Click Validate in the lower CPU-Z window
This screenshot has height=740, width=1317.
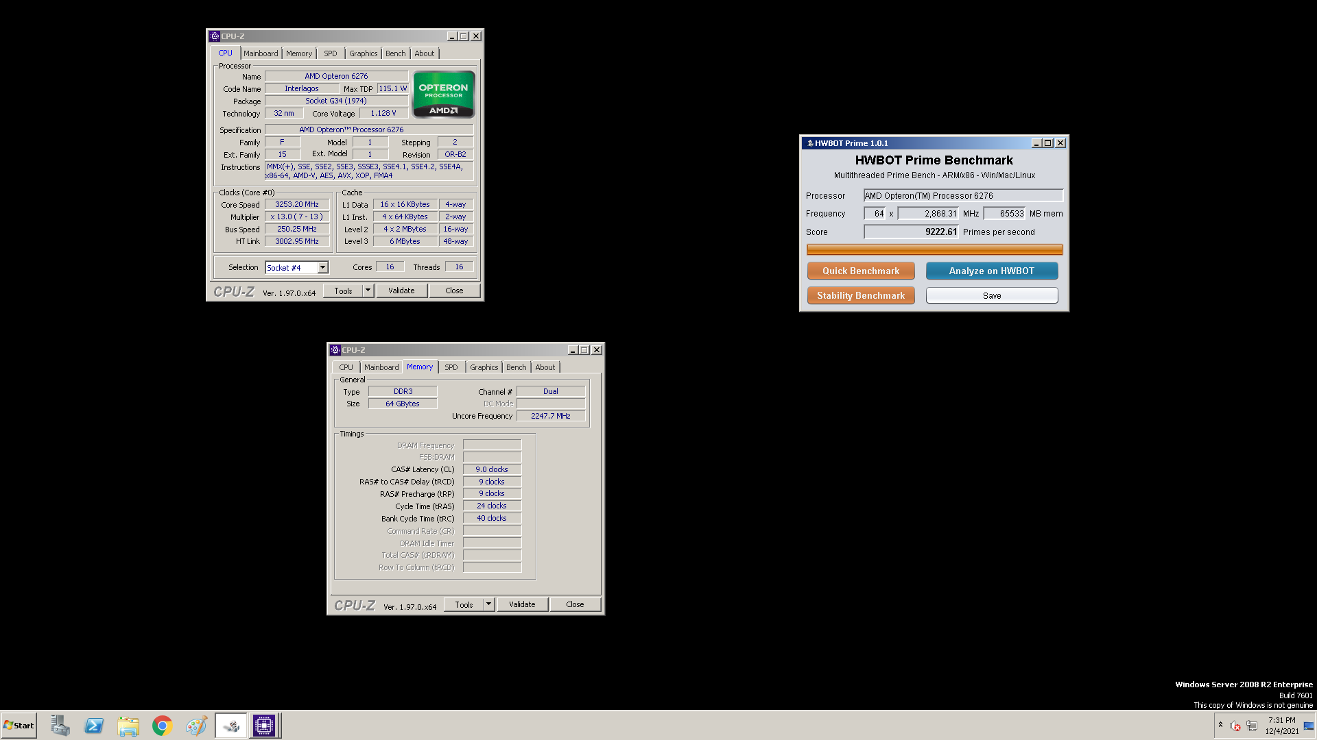[x=522, y=604]
